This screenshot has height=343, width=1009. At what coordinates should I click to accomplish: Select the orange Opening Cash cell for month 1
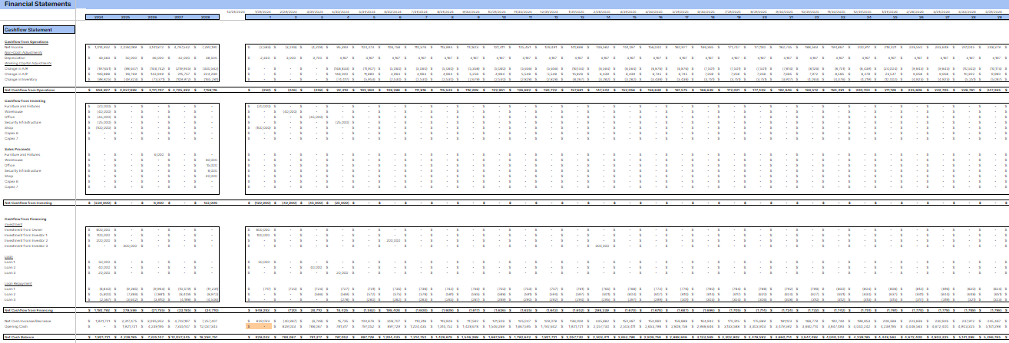pos(259,326)
